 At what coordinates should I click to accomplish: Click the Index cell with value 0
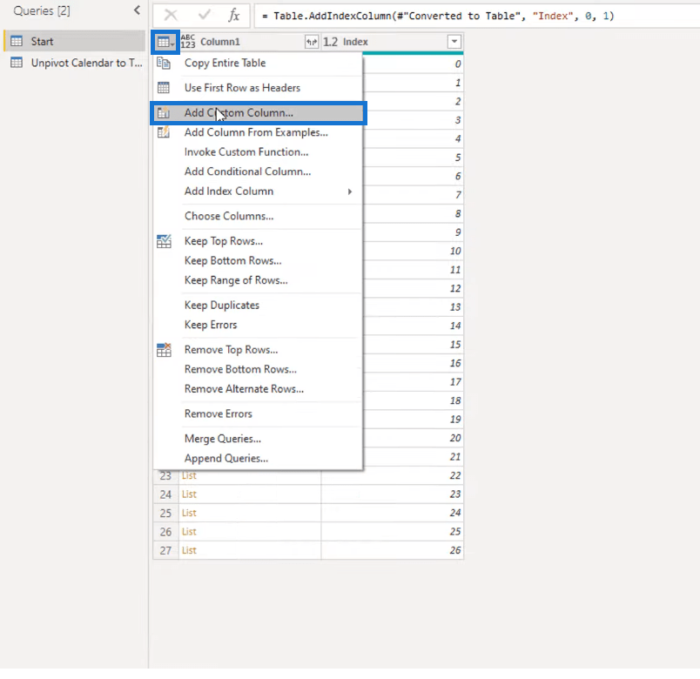tap(413, 64)
